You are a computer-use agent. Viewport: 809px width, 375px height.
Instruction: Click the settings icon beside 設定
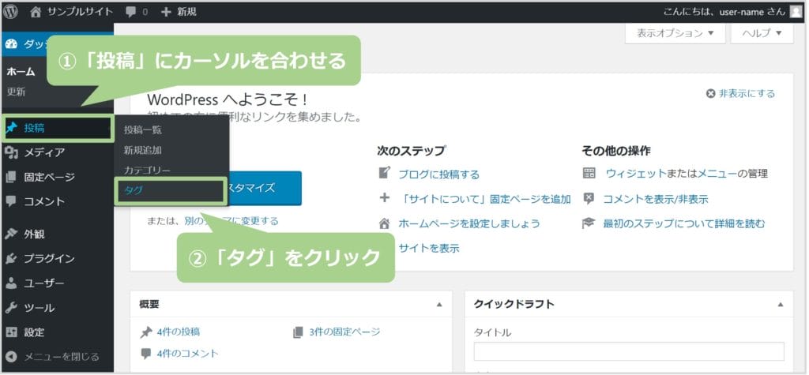point(11,332)
